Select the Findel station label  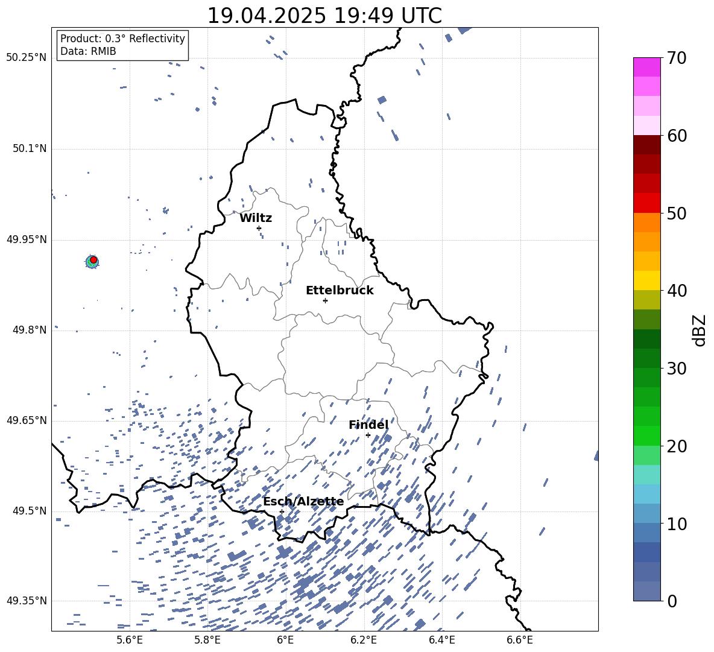point(368,425)
